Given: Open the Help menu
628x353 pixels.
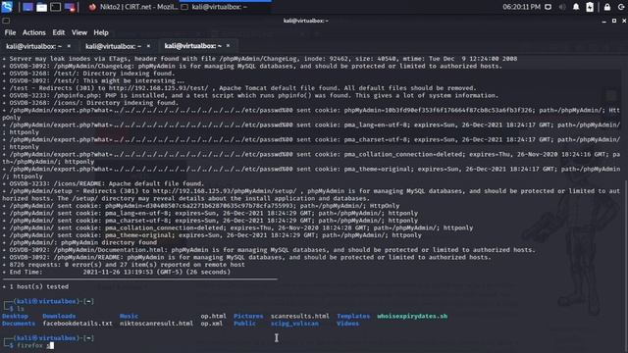Looking at the screenshot, I should 101,32.
